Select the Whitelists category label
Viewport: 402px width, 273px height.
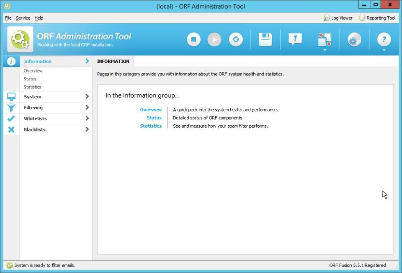pos(35,118)
